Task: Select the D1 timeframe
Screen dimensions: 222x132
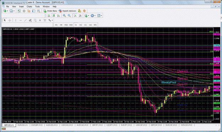Action: tap(86, 25)
